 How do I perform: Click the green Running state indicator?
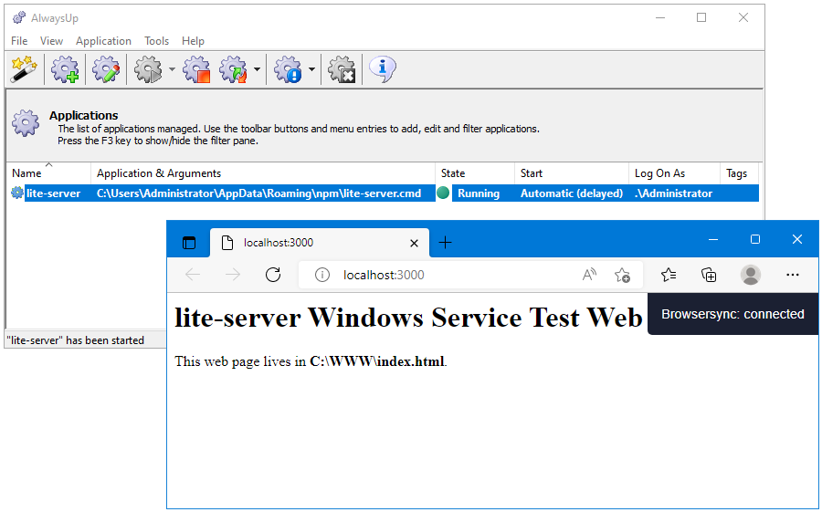click(443, 193)
